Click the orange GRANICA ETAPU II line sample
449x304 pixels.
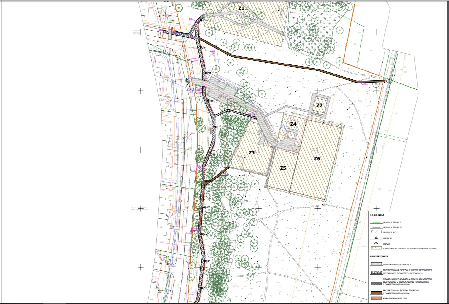(376, 228)
